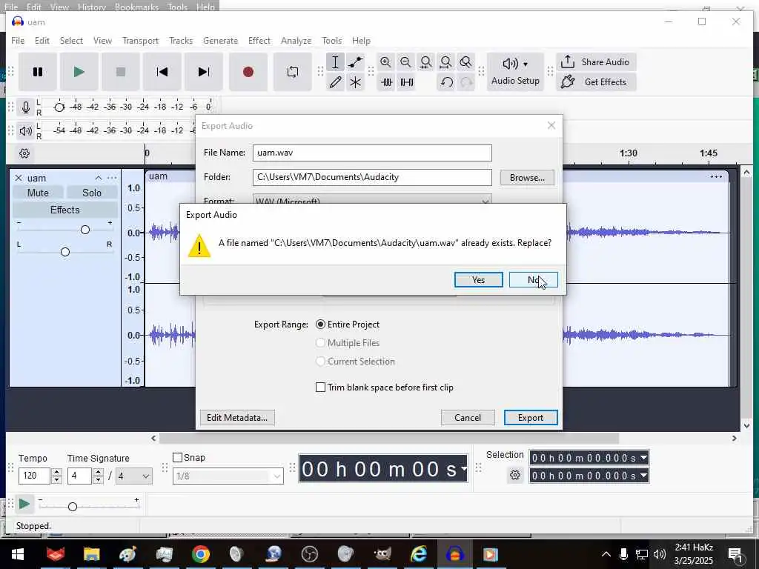Click the File Name input field
This screenshot has width=759, height=569.
click(x=372, y=153)
